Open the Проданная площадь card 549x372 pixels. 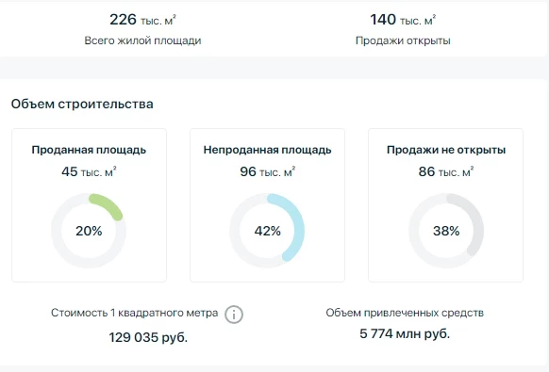tap(89, 205)
